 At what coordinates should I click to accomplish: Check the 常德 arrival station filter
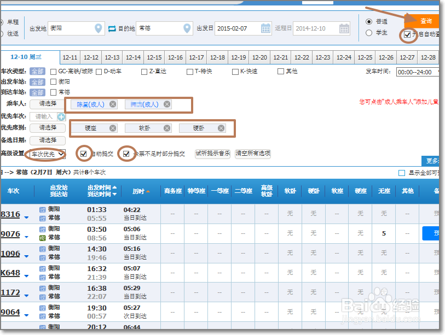53,92
